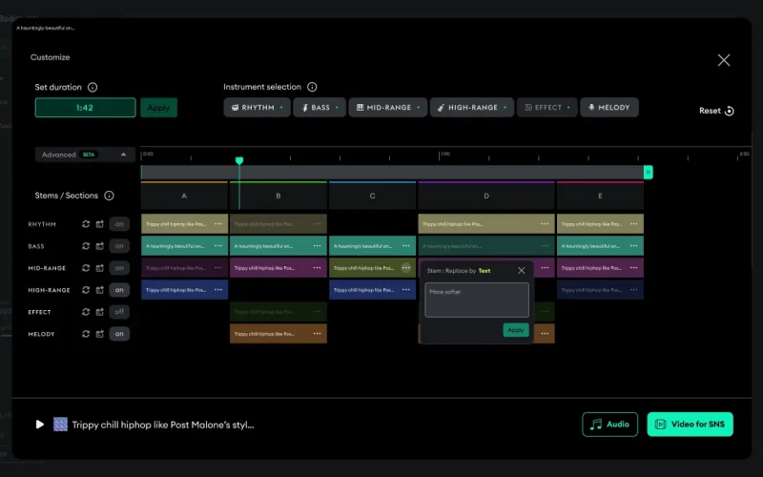Close the Customize panel with X
The width and height of the screenshot is (763, 477).
[x=724, y=60]
